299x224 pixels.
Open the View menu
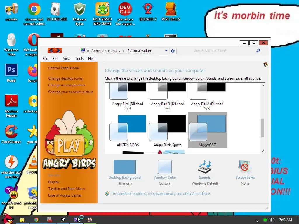67,59
